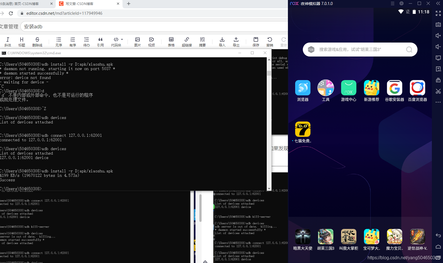Insert a table (表格)

[x=171, y=42]
